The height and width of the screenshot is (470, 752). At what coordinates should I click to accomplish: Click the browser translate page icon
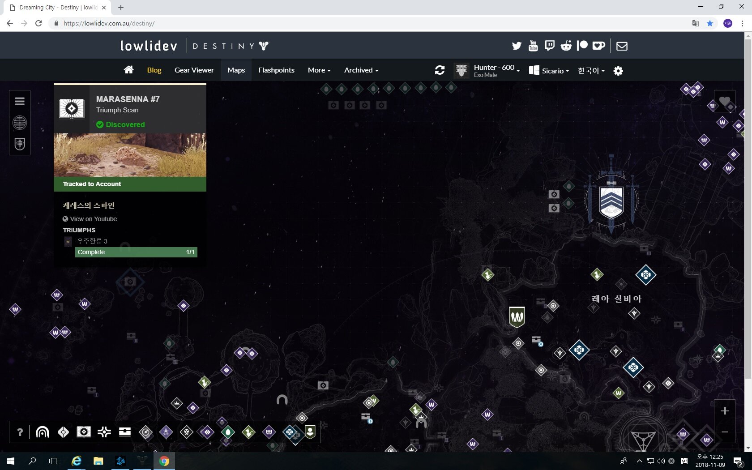(696, 23)
